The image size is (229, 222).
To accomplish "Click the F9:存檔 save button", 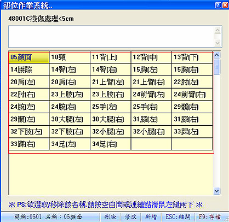I will coord(210,217).
